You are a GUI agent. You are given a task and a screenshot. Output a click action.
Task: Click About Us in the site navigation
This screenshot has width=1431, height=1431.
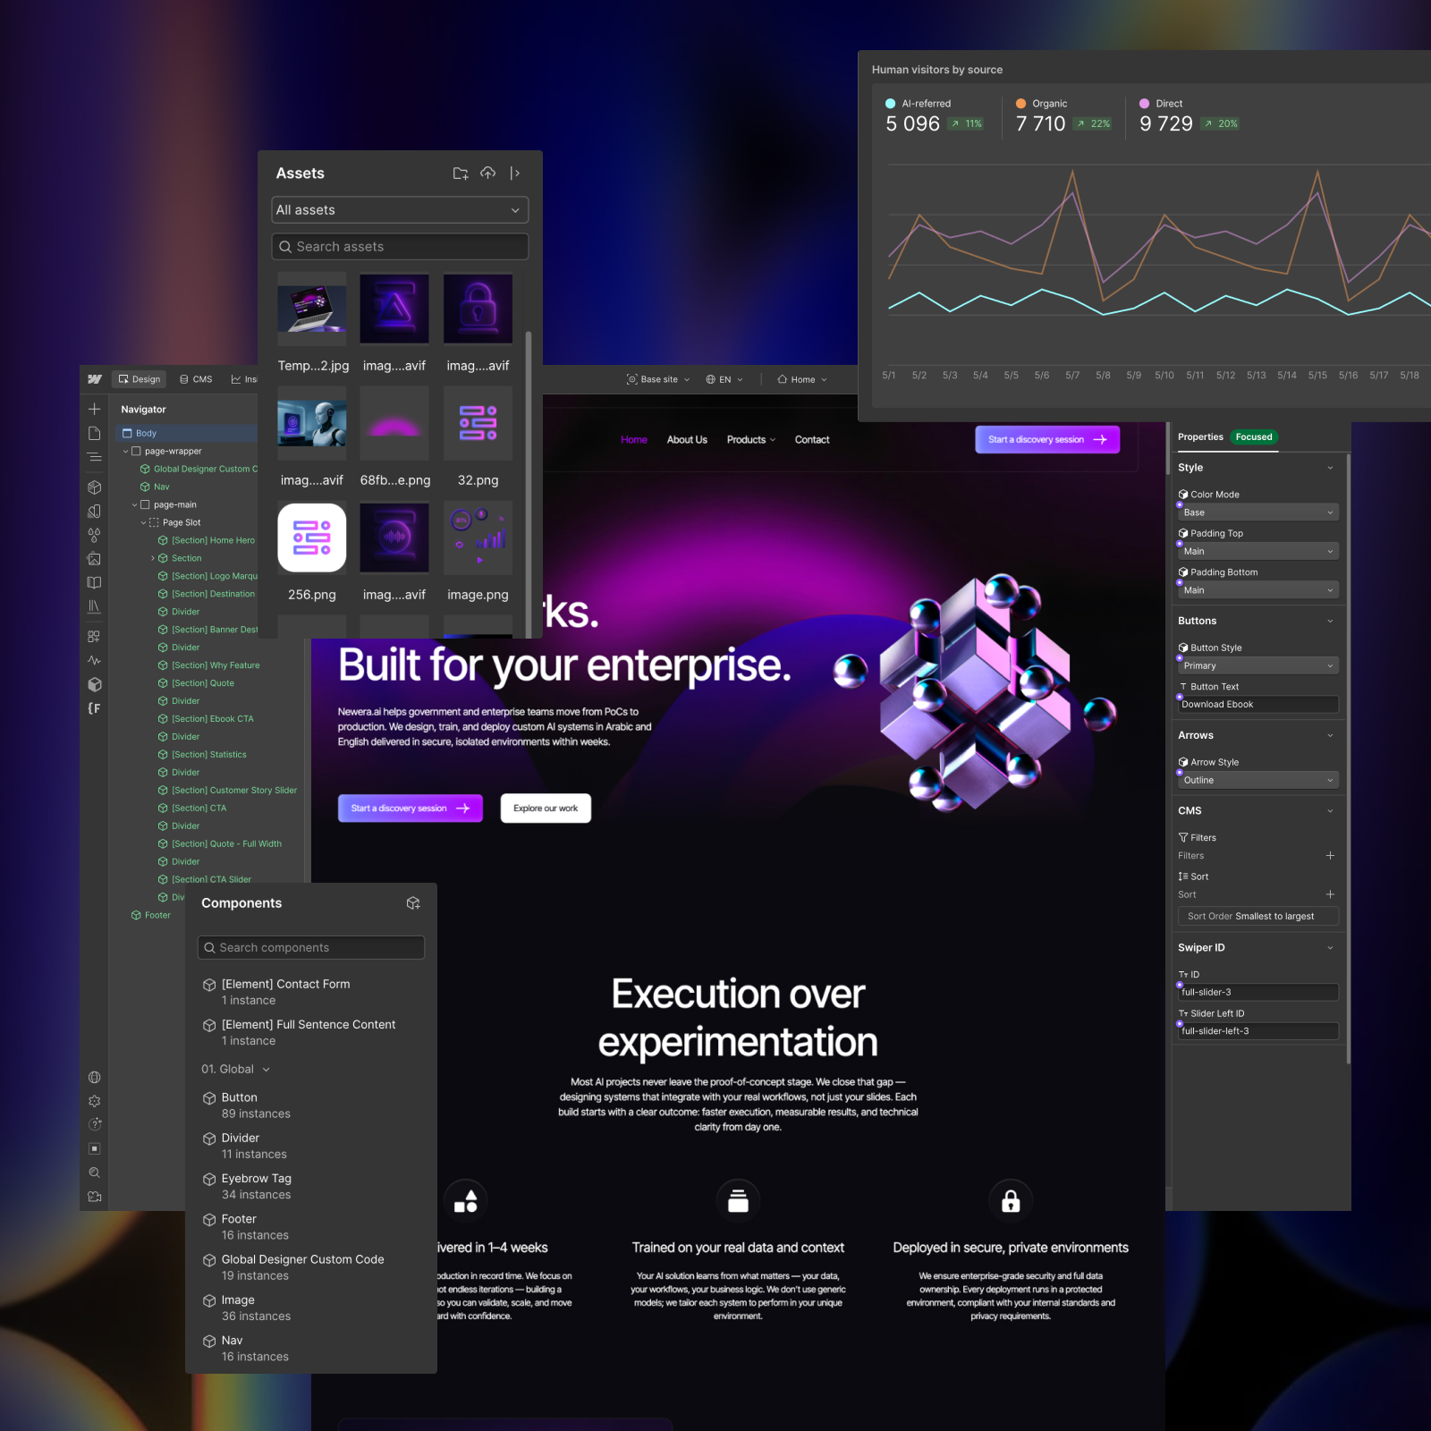click(x=687, y=440)
